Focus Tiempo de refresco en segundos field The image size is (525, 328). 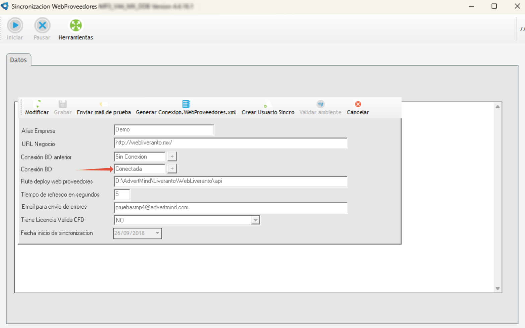click(122, 194)
